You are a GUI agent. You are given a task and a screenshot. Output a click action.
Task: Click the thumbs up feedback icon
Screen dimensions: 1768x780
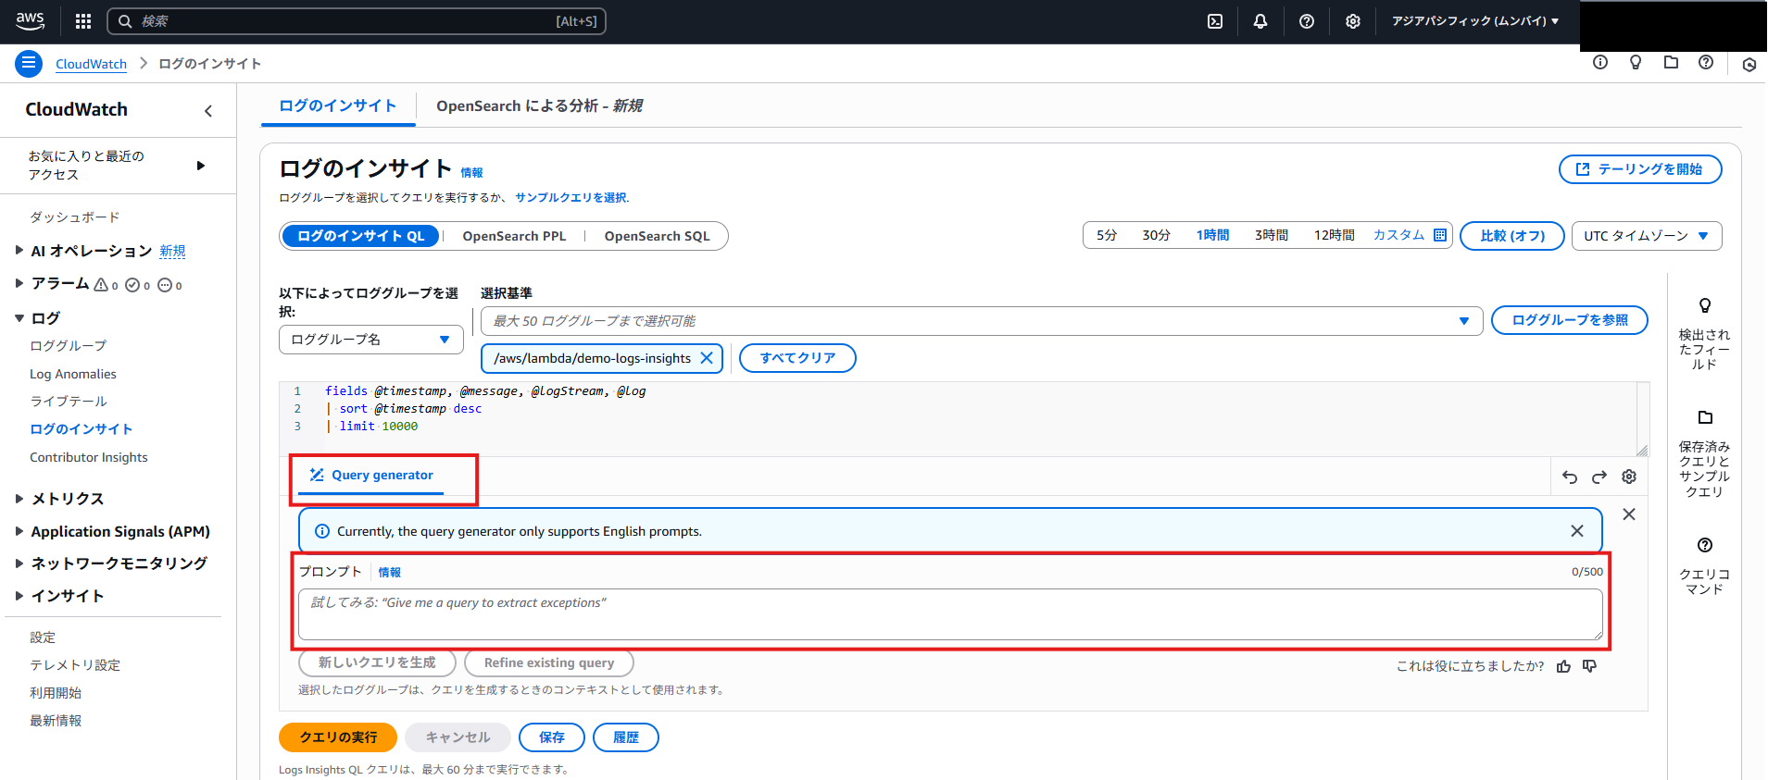tap(1564, 666)
